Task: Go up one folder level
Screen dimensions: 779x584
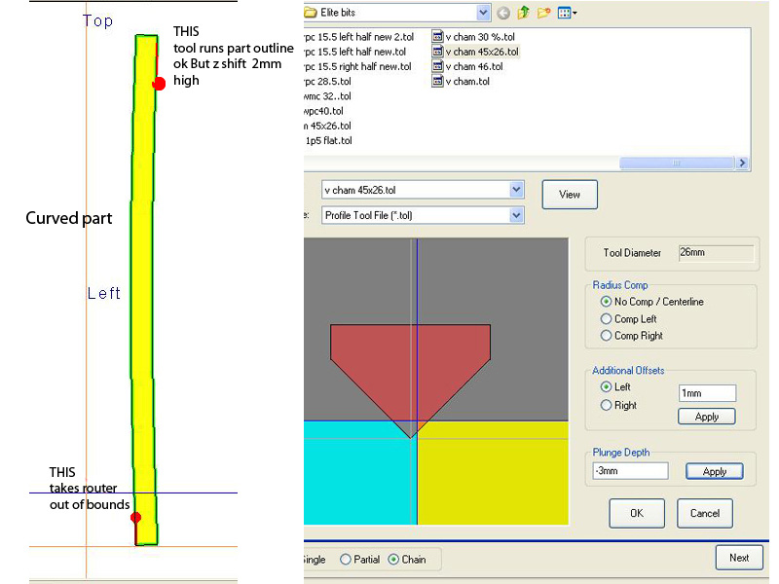Action: (x=522, y=13)
